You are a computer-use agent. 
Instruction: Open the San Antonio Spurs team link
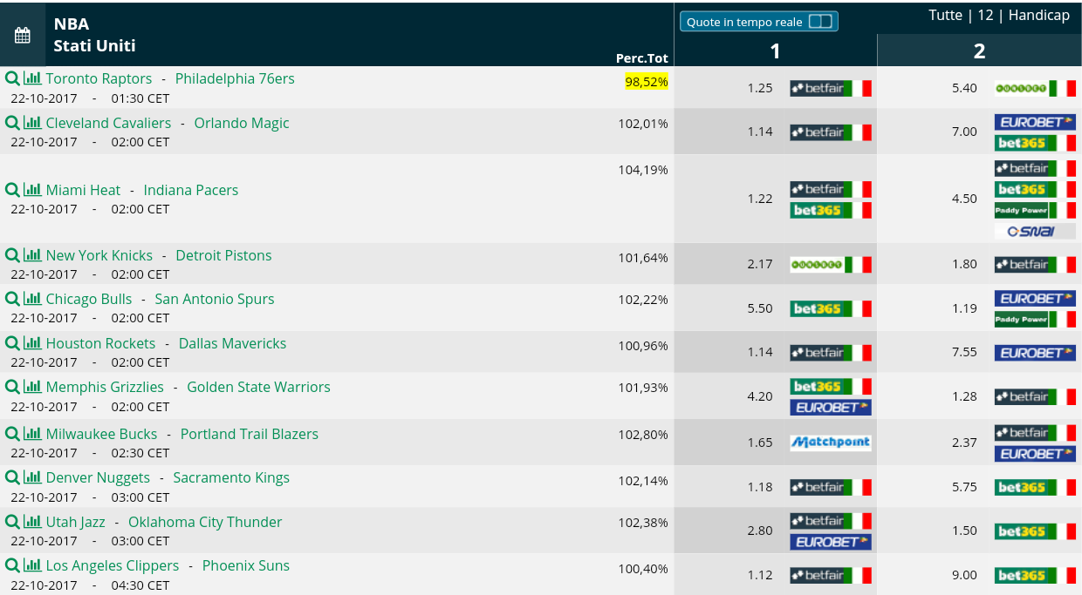tap(215, 299)
